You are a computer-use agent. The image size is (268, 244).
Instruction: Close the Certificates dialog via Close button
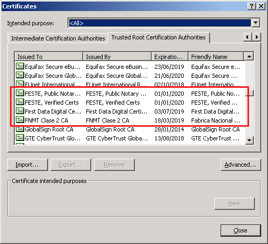(241, 230)
